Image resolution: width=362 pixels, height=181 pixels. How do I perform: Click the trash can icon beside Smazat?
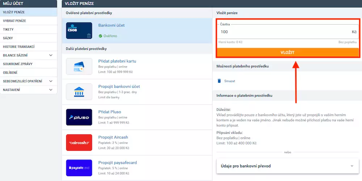[219, 81]
